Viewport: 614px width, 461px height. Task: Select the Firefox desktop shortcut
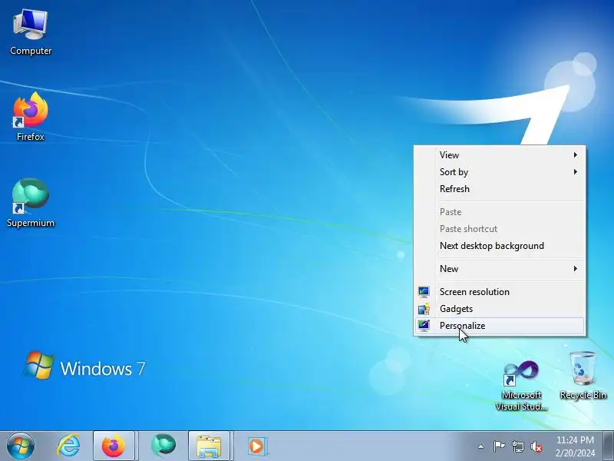(x=31, y=117)
